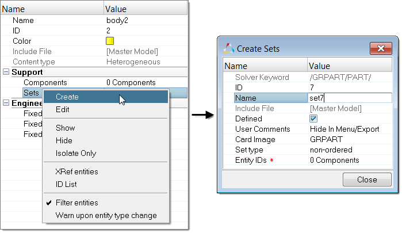
Task: Click the yellow Color swatch
Action: (110, 41)
